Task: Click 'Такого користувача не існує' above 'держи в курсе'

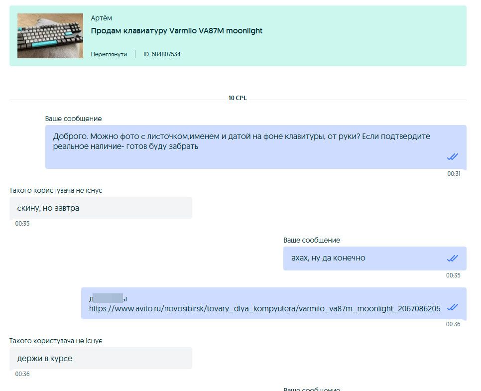Action: point(56,341)
